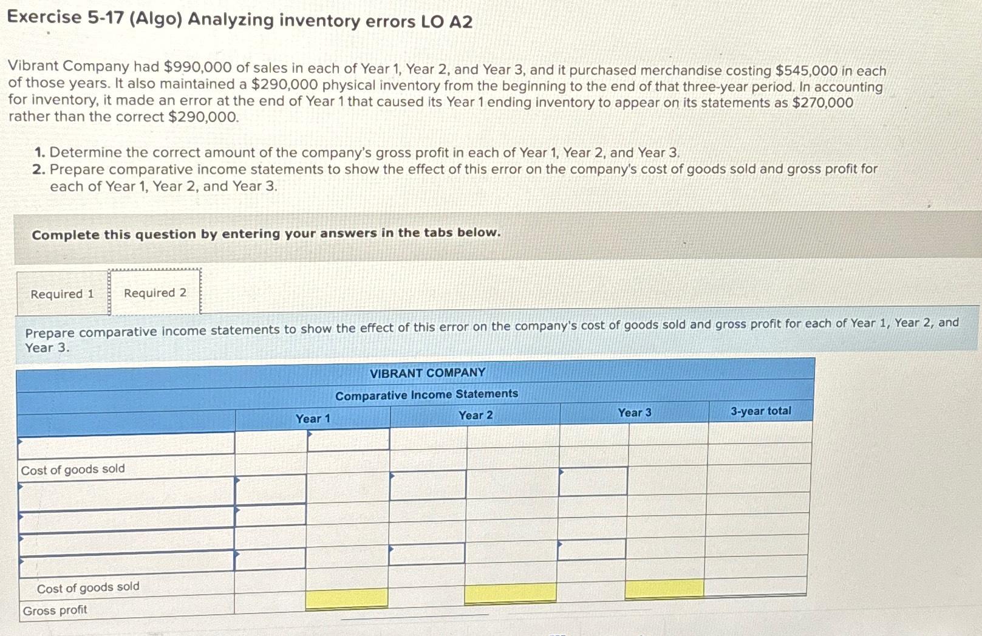Switch to the Required 1 tab
This screenshot has width=982, height=636.
point(63,293)
